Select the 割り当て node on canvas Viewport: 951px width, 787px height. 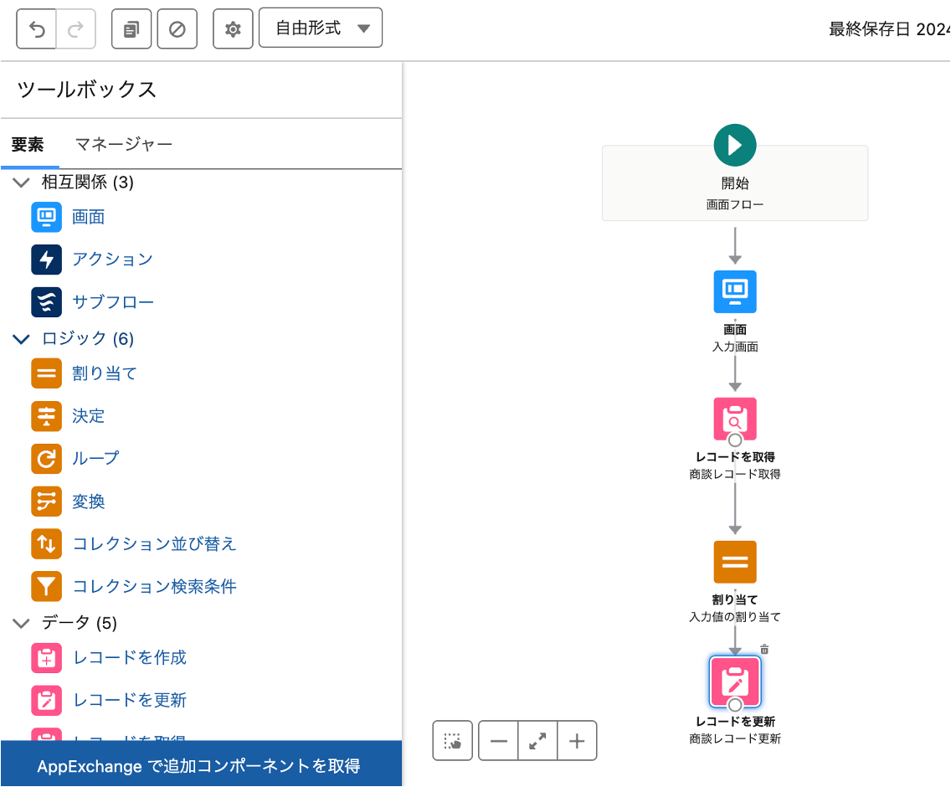[x=735, y=562]
